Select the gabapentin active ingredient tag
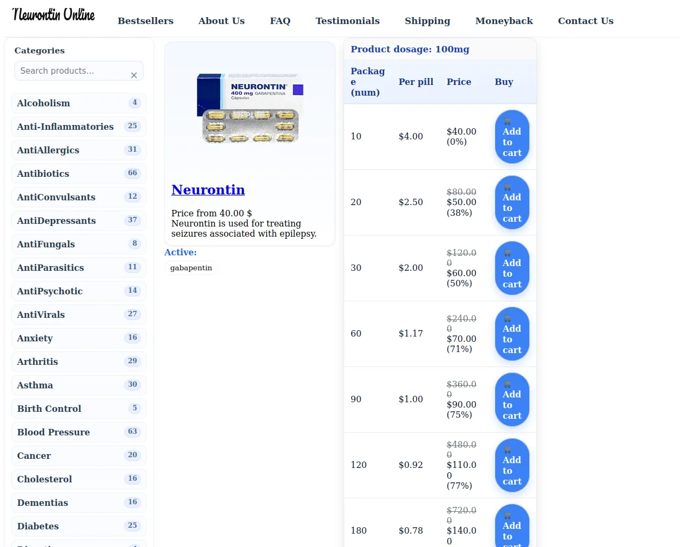Image resolution: width=683 pixels, height=547 pixels. click(191, 268)
